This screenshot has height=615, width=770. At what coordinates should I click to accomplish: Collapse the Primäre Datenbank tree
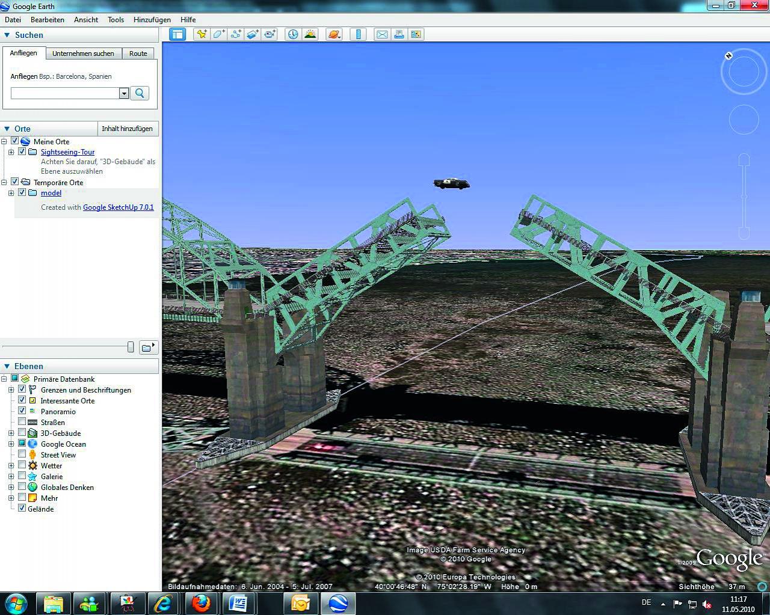(x=4, y=379)
